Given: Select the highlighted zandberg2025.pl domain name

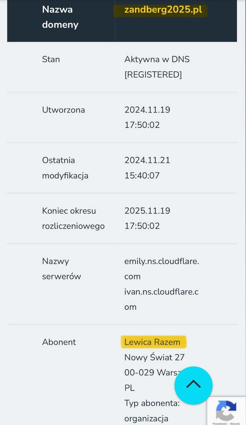Looking at the screenshot, I should tap(163, 10).
